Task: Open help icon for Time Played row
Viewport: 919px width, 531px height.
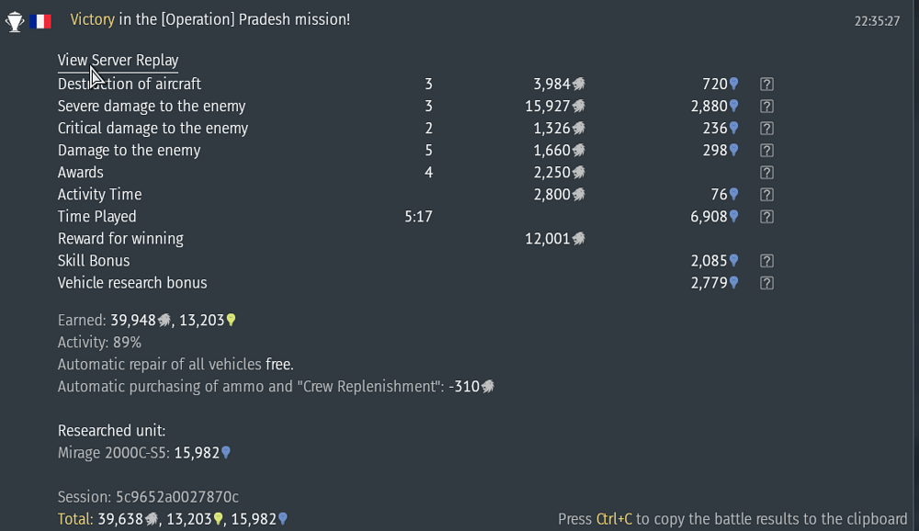Action: pos(766,217)
